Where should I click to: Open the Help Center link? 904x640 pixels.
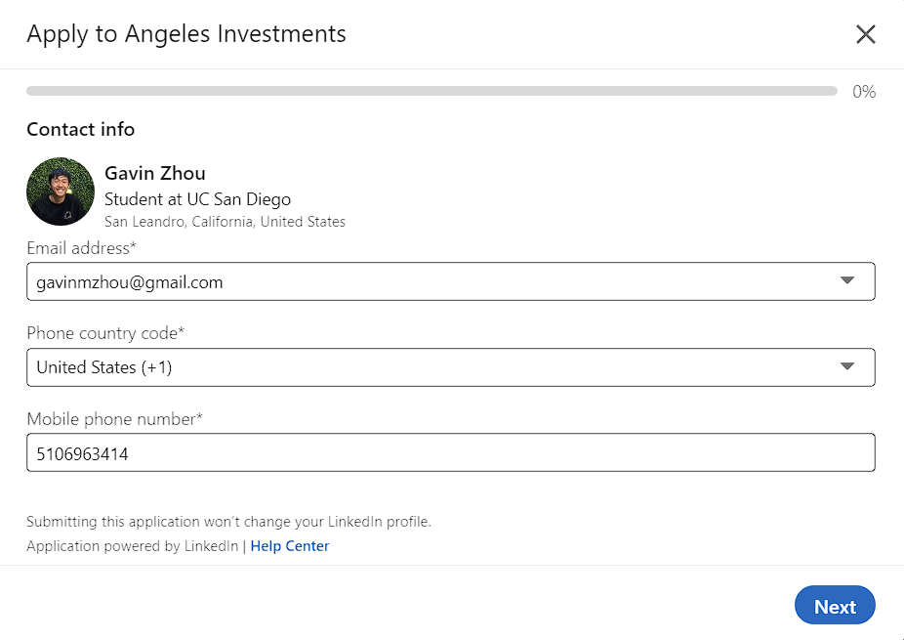coord(289,546)
